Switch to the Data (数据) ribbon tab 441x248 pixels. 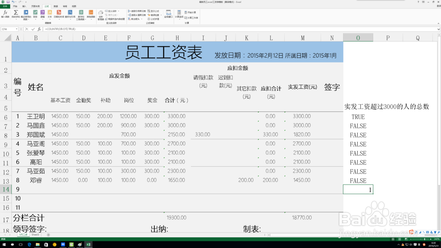tap(56, 6)
